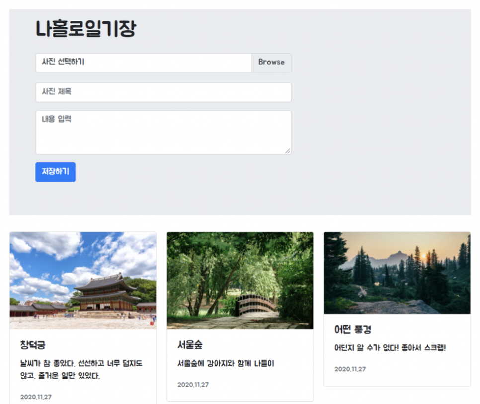
Task: Select the 서울숲 card title
Action: [190, 345]
